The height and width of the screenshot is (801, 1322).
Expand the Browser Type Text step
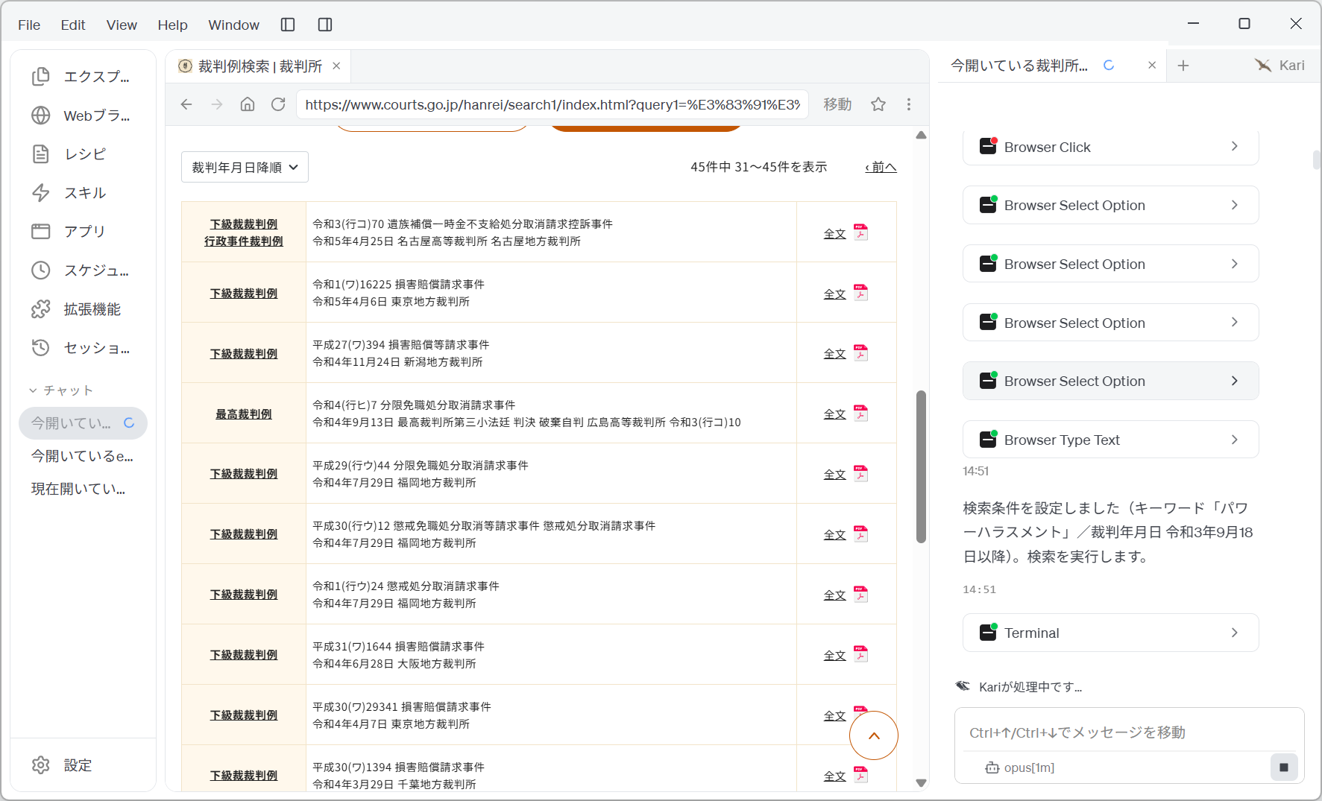click(1111, 440)
